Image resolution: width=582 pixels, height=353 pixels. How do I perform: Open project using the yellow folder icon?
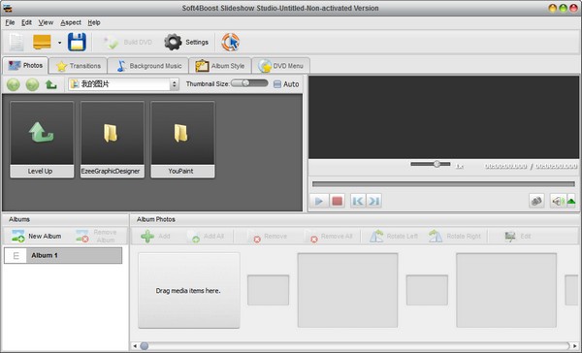(42, 42)
